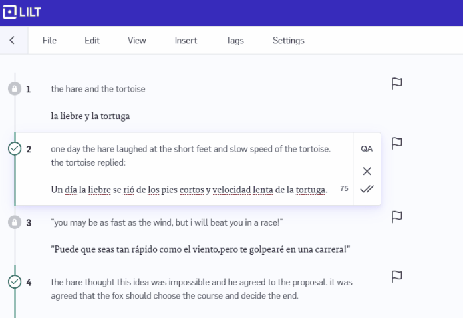Flag segment 4 with the flag icon
The height and width of the screenshot is (318, 463).
coord(397,276)
